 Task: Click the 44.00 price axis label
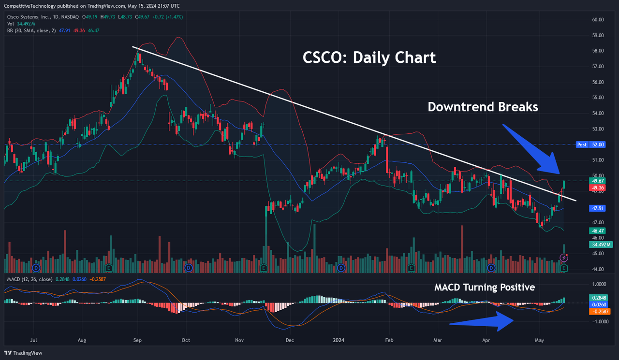click(x=598, y=269)
